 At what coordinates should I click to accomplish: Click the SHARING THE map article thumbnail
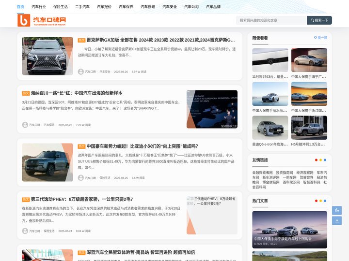pyautogui.click(x=212, y=109)
